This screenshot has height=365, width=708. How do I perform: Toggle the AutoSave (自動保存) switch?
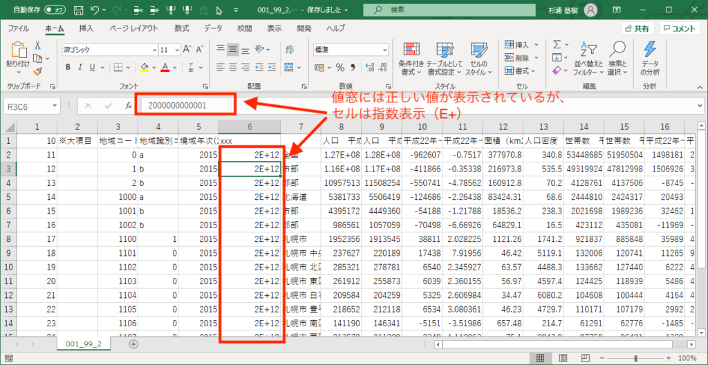[55, 10]
